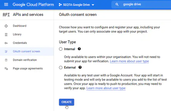Select the External user type radio button
Screen dimensions: 171x111
pos(61,68)
